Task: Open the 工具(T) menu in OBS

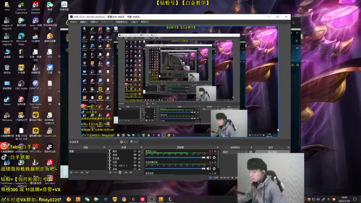Action: click(x=134, y=22)
